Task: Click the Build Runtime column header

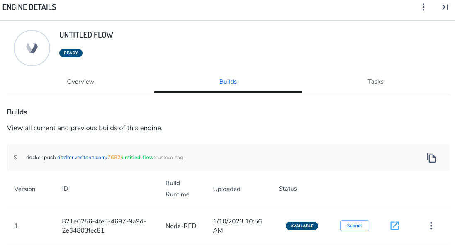Action: pyautogui.click(x=178, y=189)
